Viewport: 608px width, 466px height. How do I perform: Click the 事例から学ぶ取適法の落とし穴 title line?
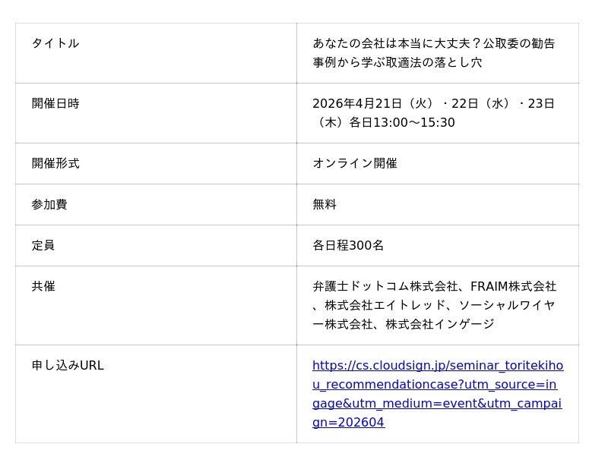(397, 63)
